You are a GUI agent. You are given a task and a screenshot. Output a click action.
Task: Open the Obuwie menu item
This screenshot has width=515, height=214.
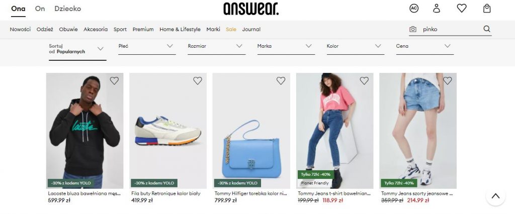click(x=68, y=29)
